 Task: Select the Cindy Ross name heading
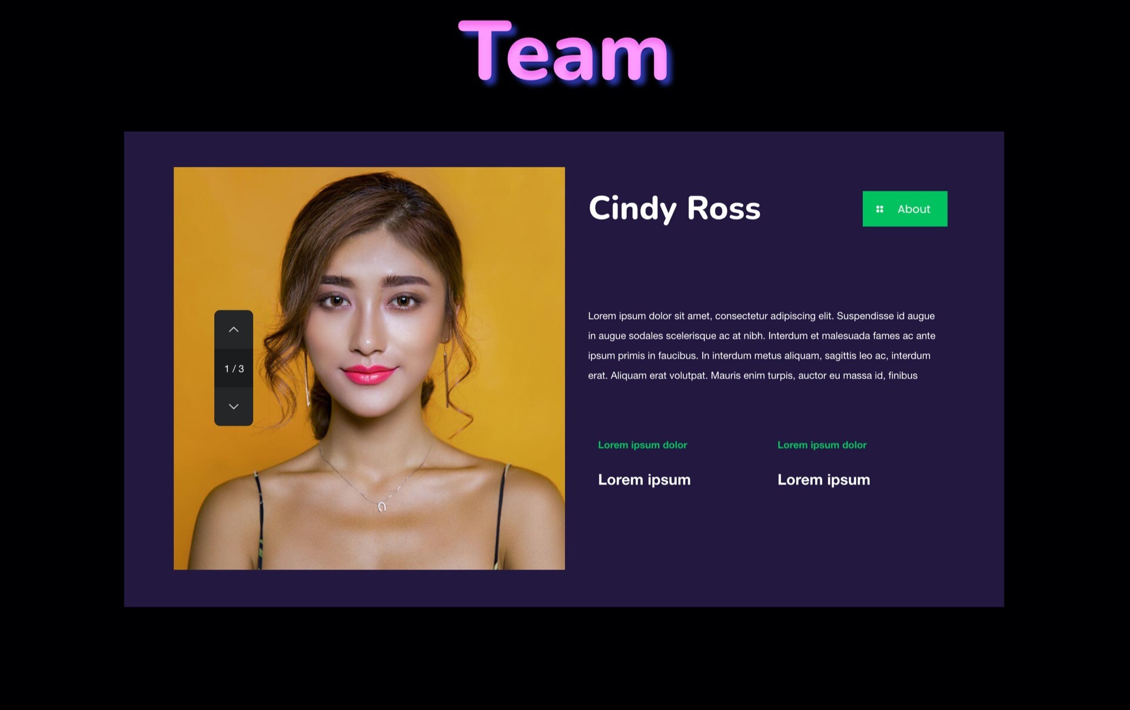[674, 208]
